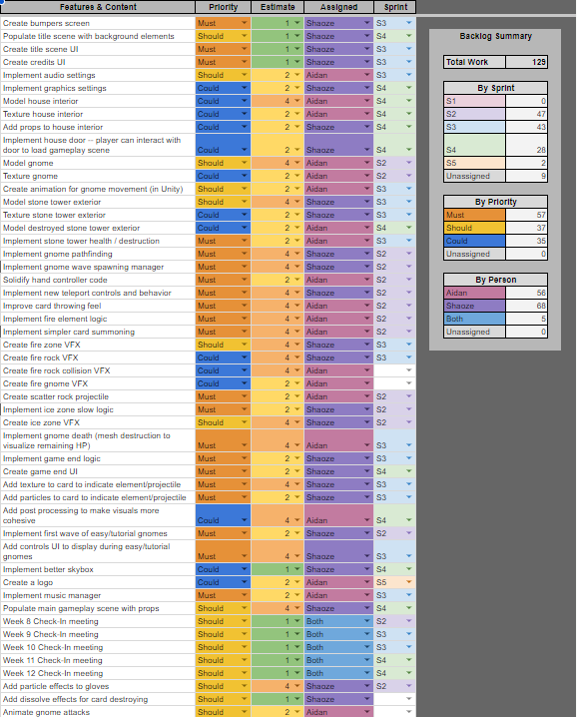Open Estimate dropdown for Week 12 Check-In meeting
This screenshot has height=717, width=577.
pyautogui.click(x=297, y=673)
